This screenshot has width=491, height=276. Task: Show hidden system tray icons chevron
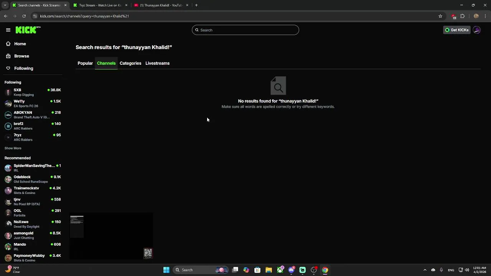pyautogui.click(x=425, y=270)
